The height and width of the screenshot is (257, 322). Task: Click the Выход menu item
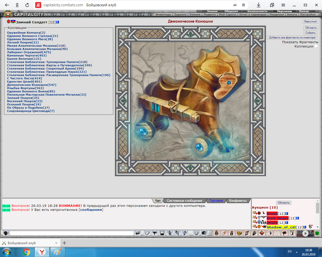[x=304, y=11]
